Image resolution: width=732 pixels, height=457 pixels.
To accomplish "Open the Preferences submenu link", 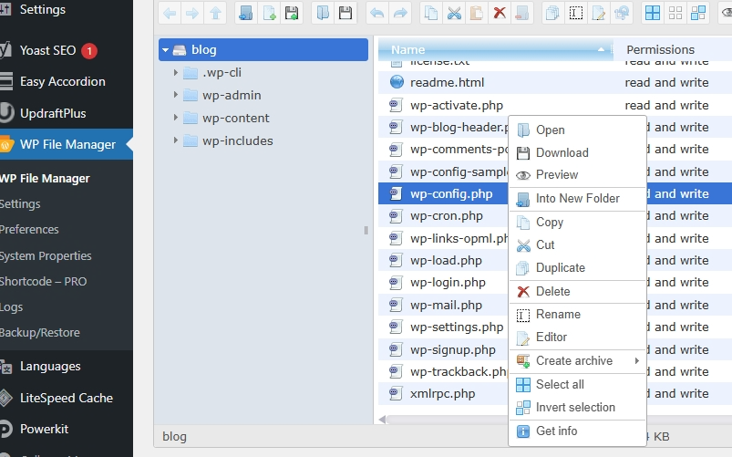I will click(x=29, y=230).
